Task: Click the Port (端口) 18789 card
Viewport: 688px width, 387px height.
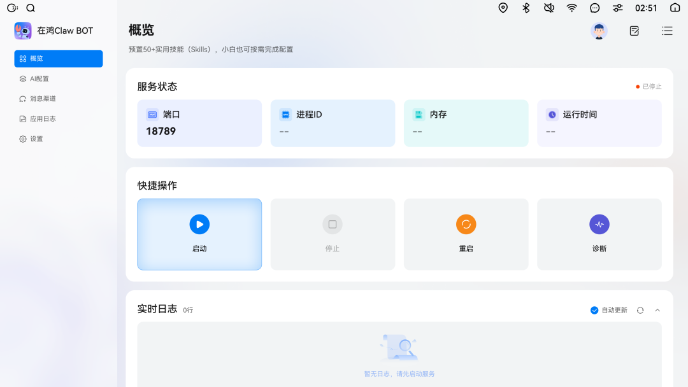Action: click(199, 123)
